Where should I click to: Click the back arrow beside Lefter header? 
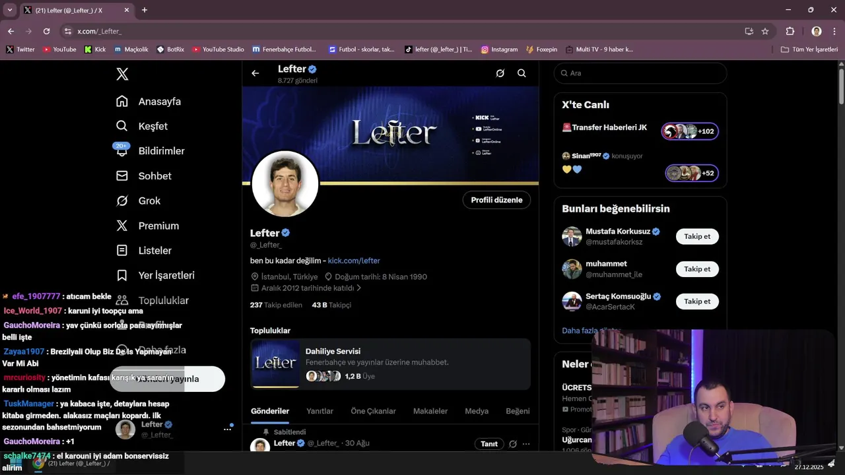(255, 73)
